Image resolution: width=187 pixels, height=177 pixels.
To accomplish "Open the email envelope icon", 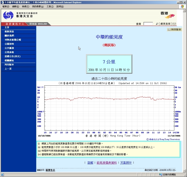I will 174,24.
